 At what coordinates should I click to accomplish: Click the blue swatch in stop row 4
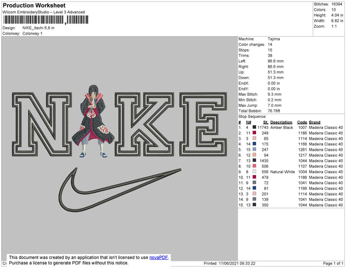(254, 144)
